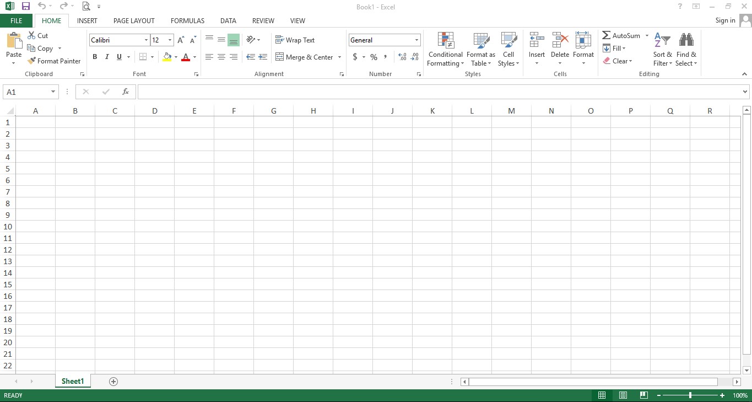Screen dimensions: 752x402
Task: Toggle Bold formatting
Action: [x=95, y=57]
